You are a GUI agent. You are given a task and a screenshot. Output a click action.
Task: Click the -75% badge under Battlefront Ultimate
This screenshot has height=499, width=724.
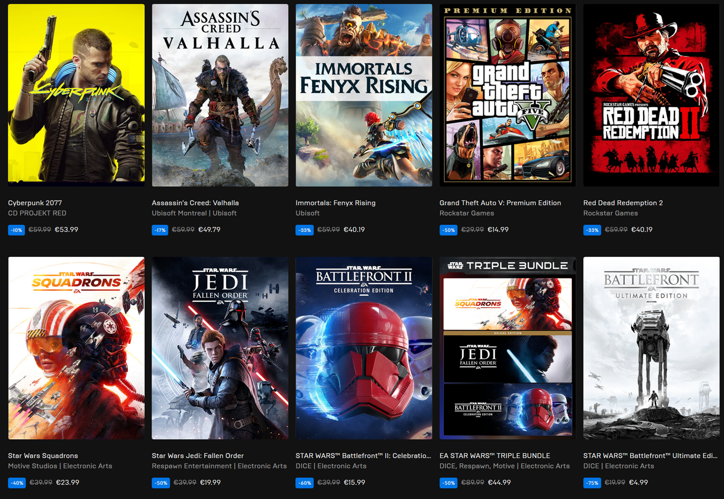click(592, 483)
